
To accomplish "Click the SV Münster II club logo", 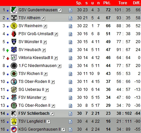I will pyautogui.click(x=14, y=42).
